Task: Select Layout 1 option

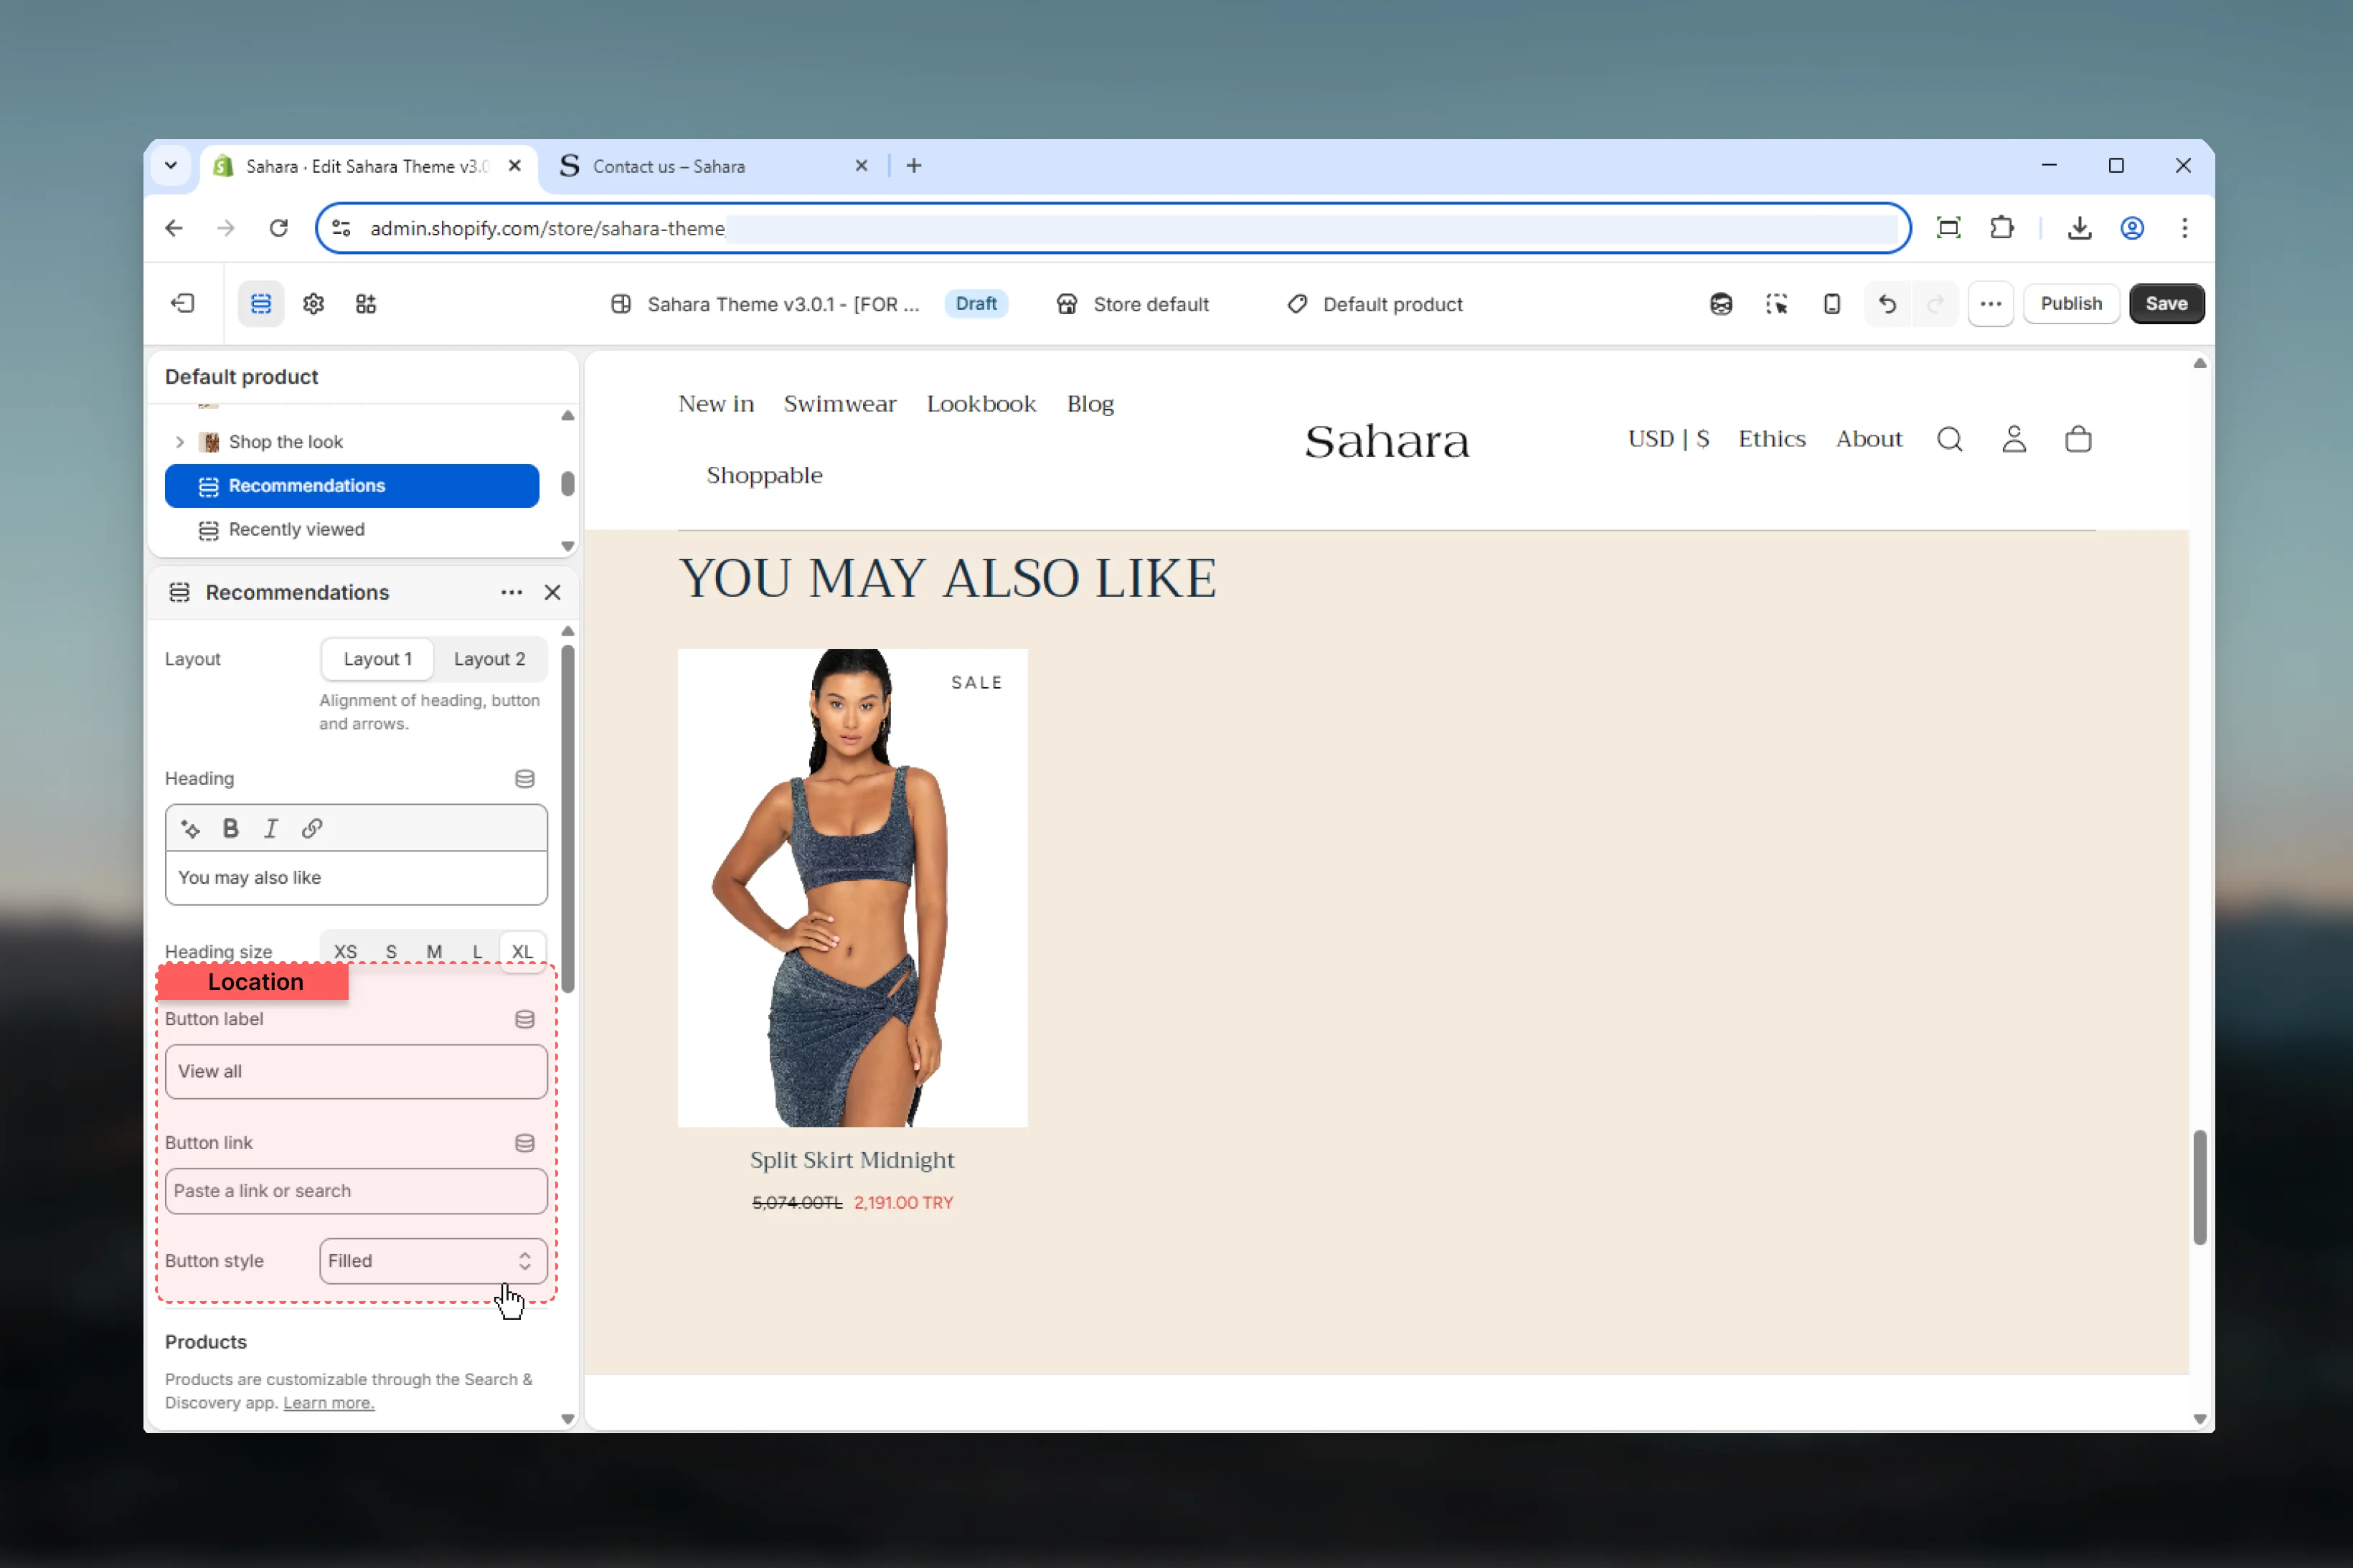Action: (377, 659)
